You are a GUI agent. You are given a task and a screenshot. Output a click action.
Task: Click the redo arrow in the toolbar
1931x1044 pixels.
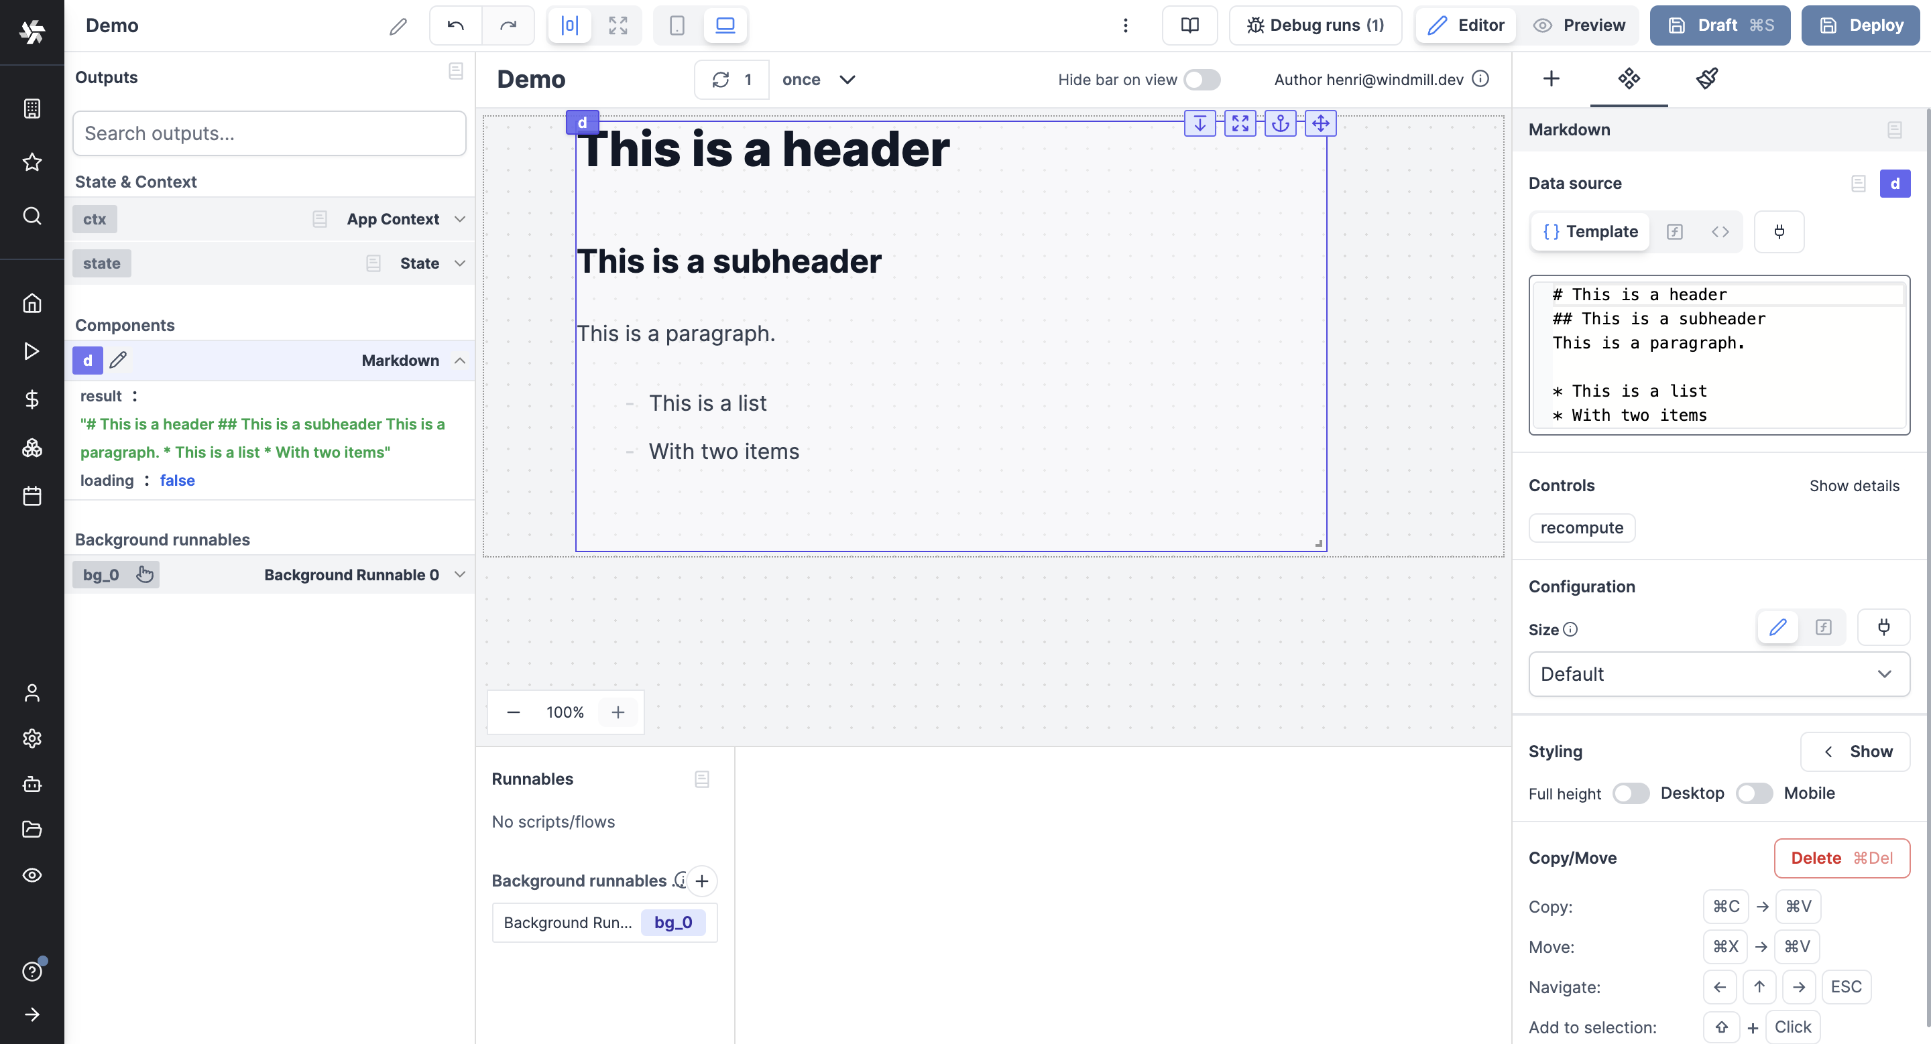[x=509, y=25]
